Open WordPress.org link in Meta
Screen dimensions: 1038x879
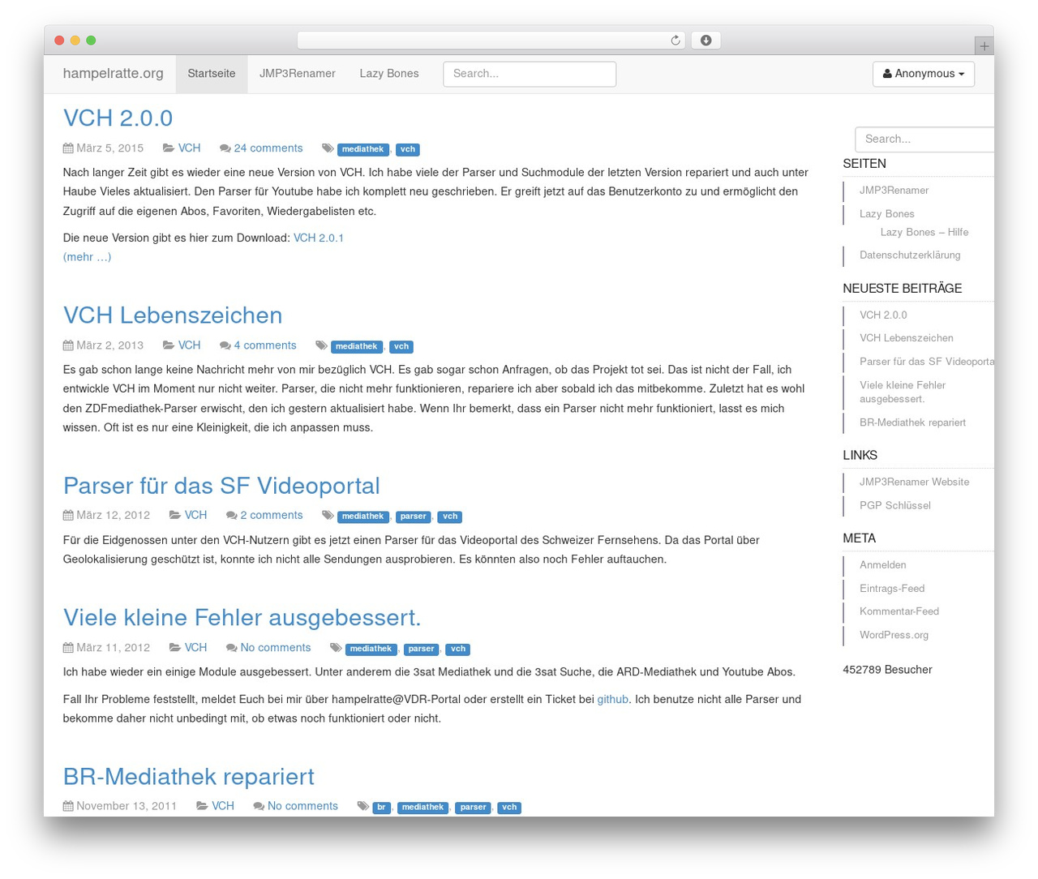[894, 635]
